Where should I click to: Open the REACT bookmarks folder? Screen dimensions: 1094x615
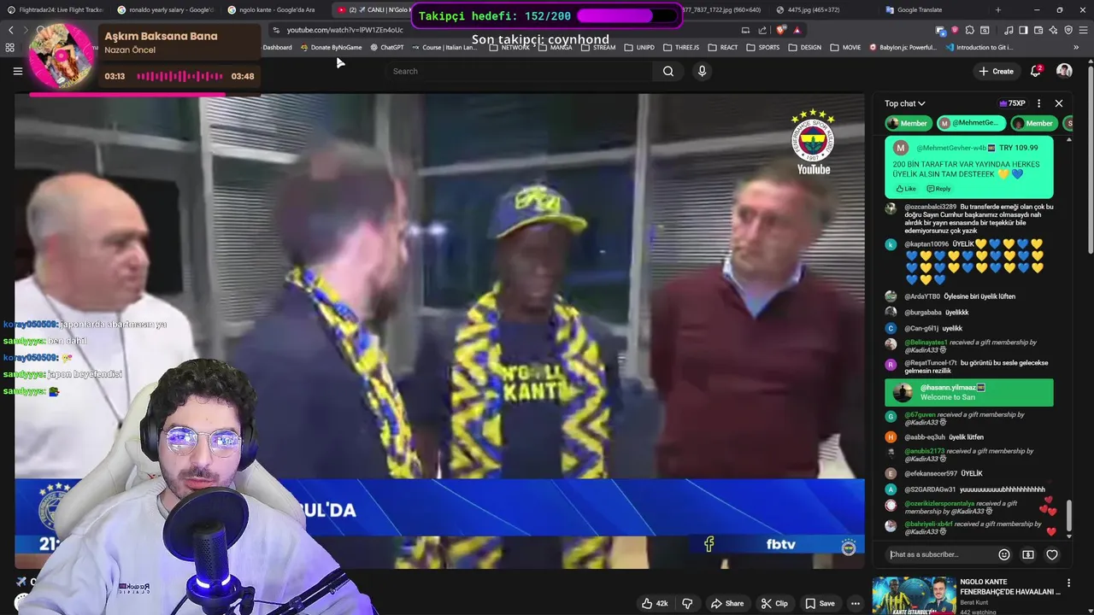(x=723, y=47)
